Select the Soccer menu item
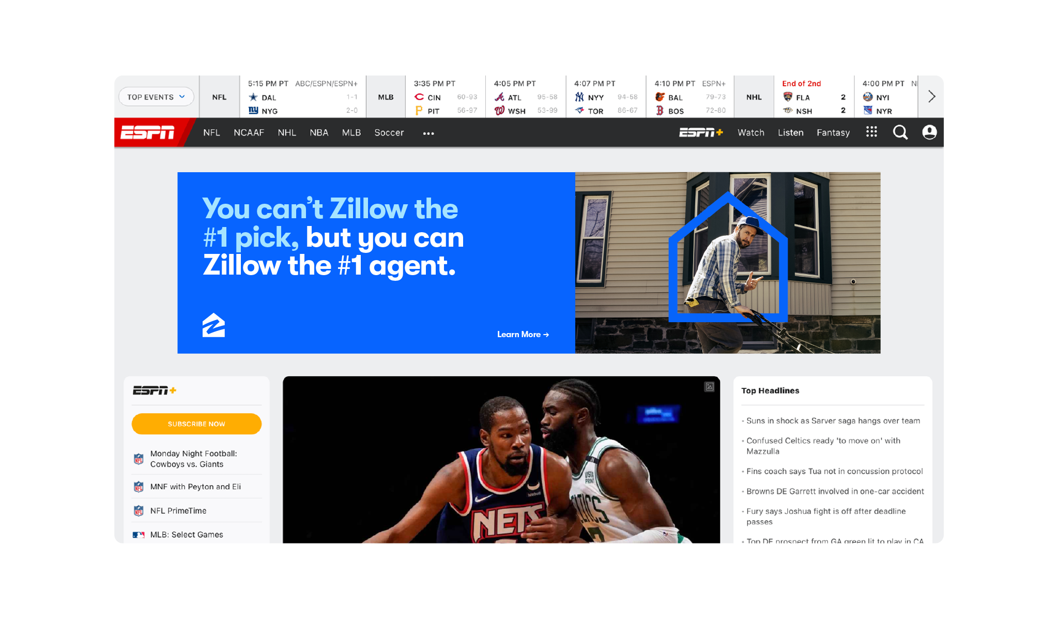 coord(389,133)
